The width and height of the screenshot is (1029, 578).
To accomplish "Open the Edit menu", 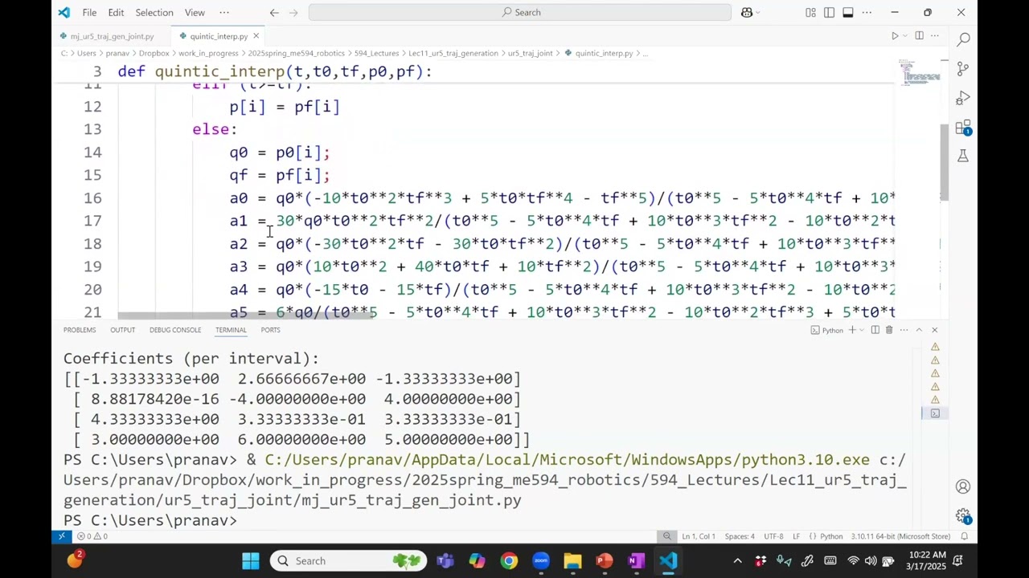I will tap(116, 12).
